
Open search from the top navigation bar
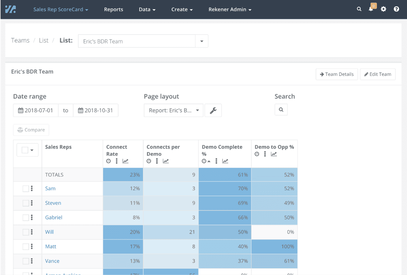tap(359, 9)
